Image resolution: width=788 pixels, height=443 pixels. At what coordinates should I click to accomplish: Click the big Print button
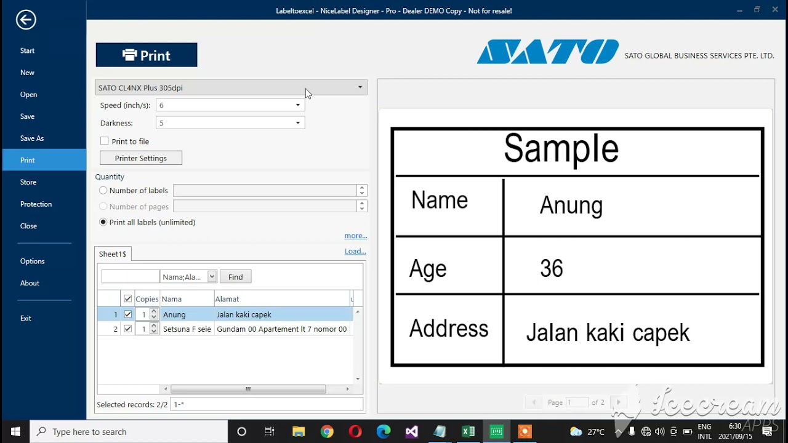coord(147,55)
